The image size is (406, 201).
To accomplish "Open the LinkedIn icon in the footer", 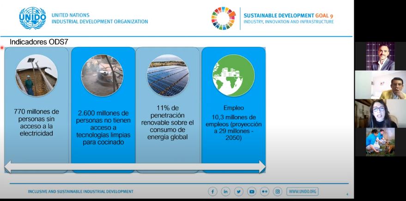I will click(x=226, y=191).
